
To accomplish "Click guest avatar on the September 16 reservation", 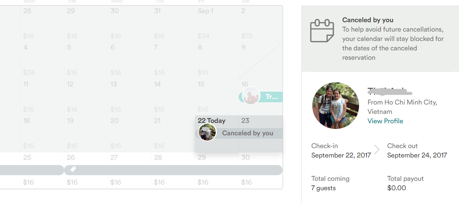I will pos(250,96).
